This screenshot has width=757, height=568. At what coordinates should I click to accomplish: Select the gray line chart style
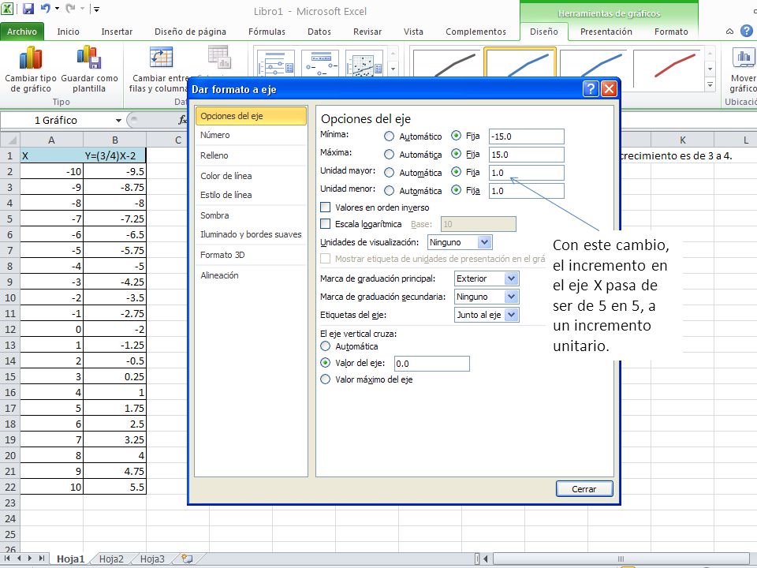point(446,63)
